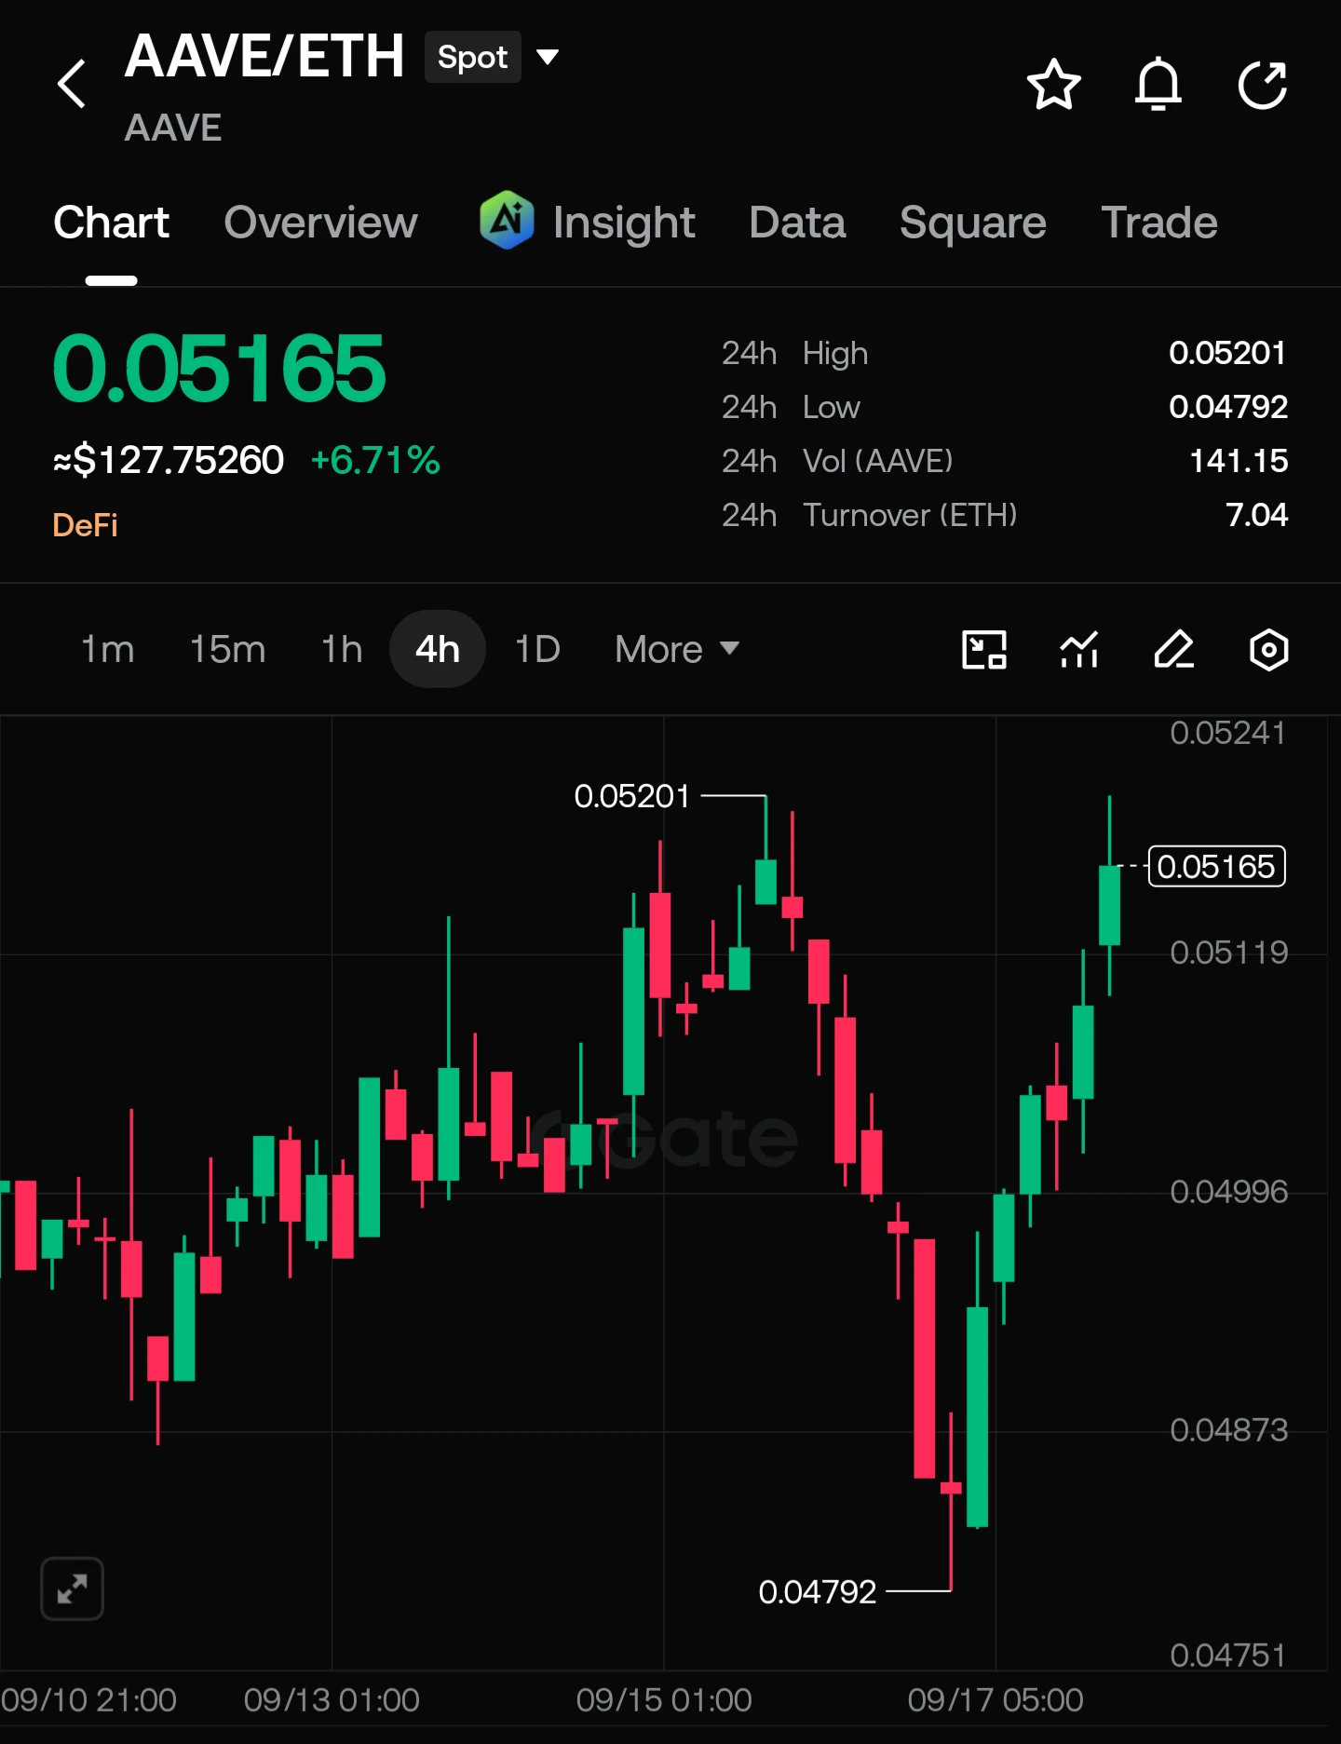Tap the 0.04792 low marker on chart

[818, 1592]
